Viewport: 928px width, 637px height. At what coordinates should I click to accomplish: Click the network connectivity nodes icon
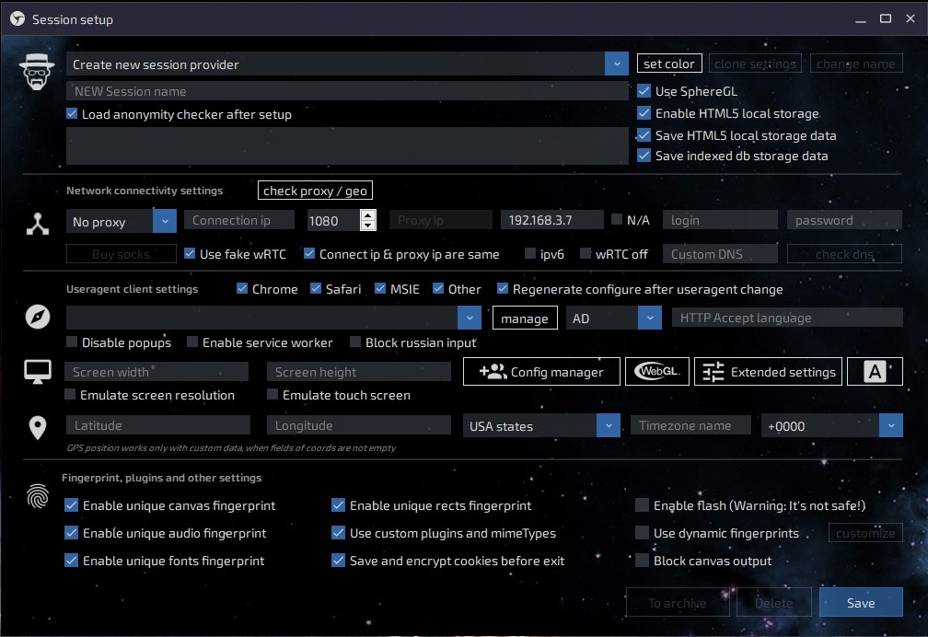[x=38, y=222]
